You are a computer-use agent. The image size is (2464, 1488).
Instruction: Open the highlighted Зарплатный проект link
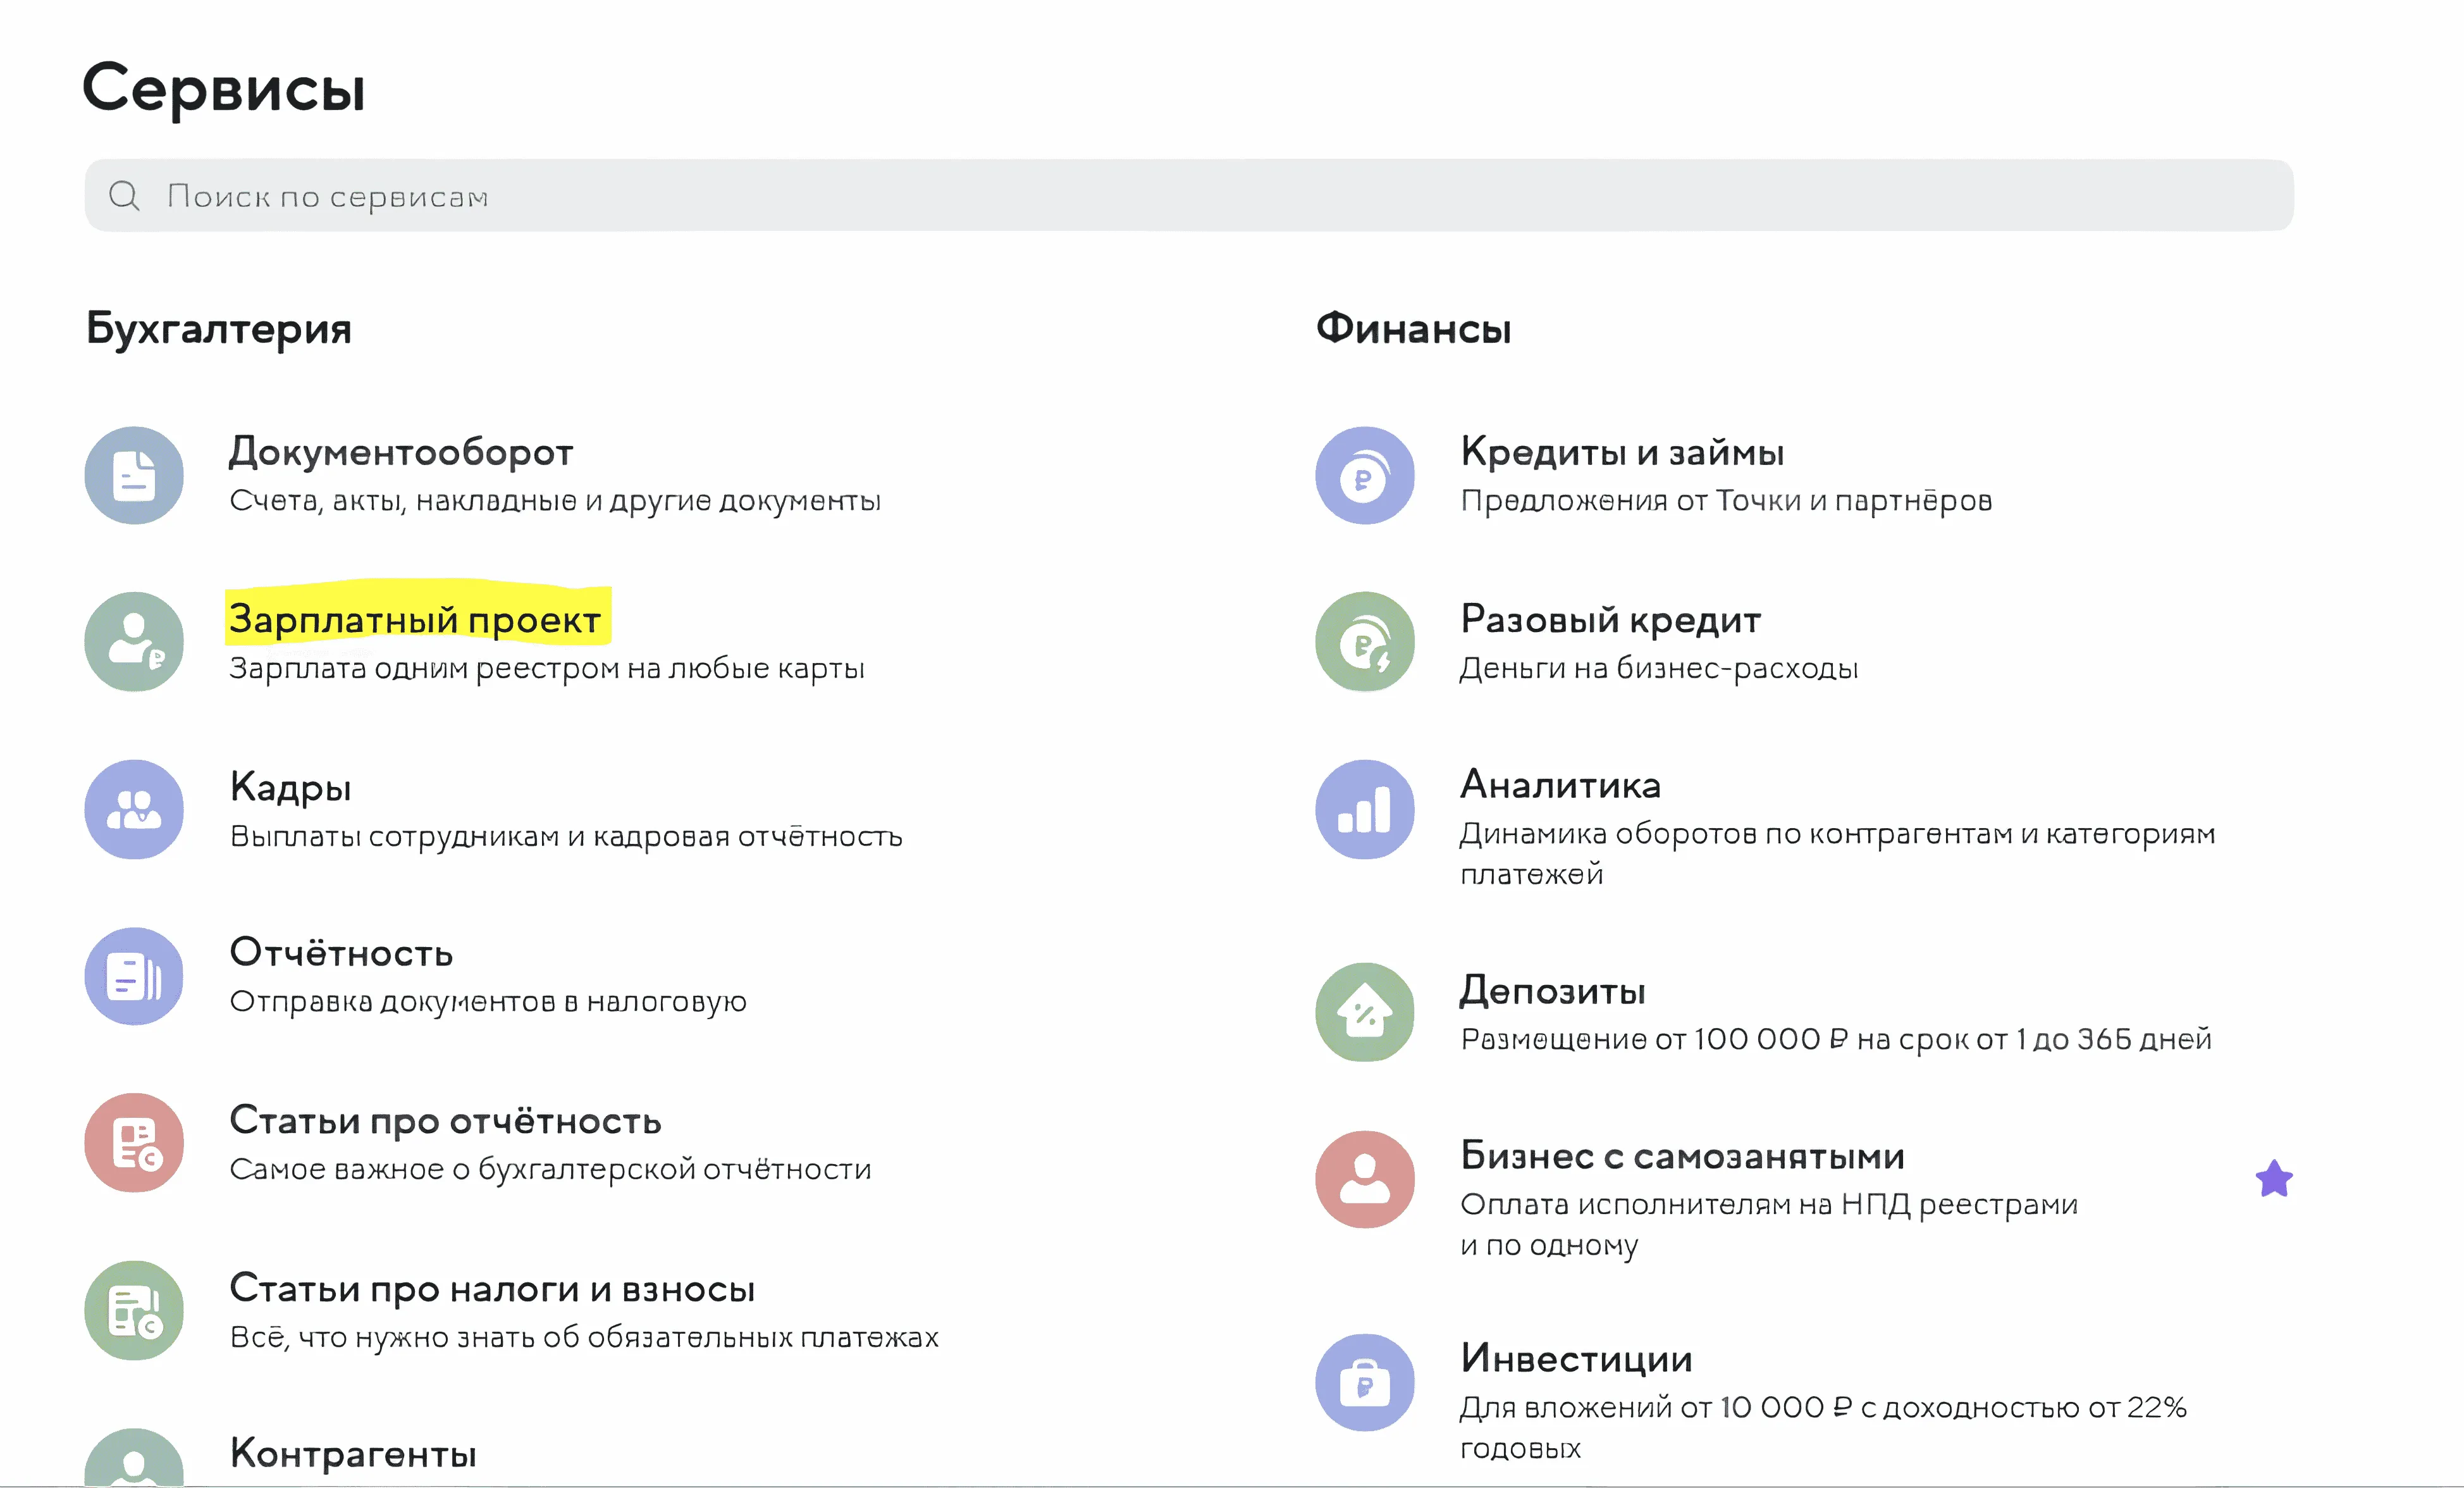pyautogui.click(x=415, y=619)
